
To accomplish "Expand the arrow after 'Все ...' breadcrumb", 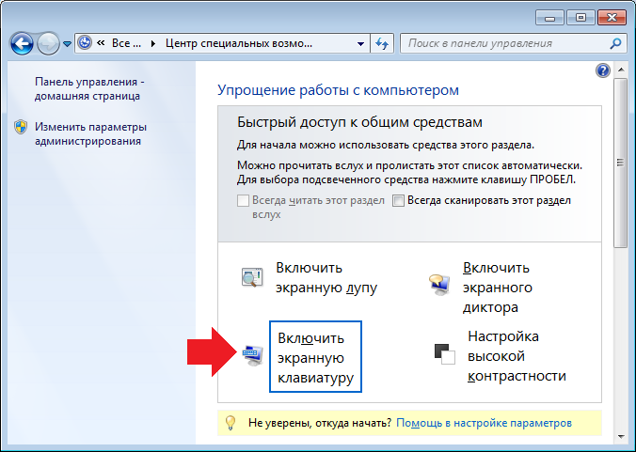I will 153,43.
